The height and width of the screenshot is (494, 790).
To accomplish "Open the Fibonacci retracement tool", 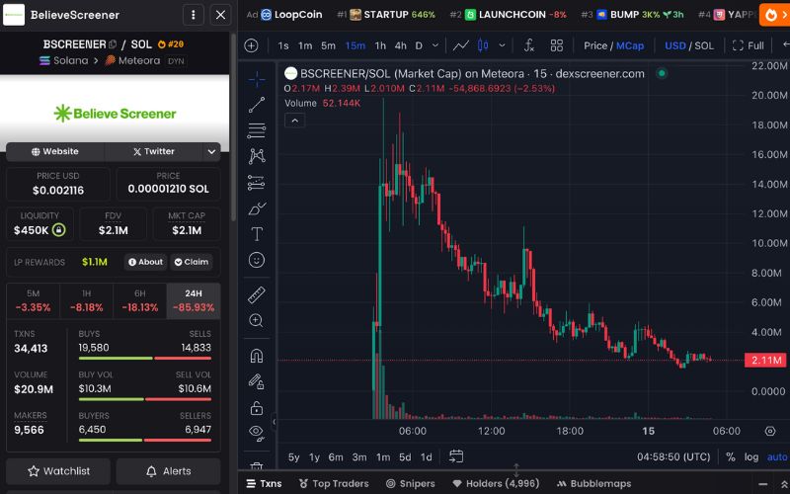I will (x=257, y=130).
